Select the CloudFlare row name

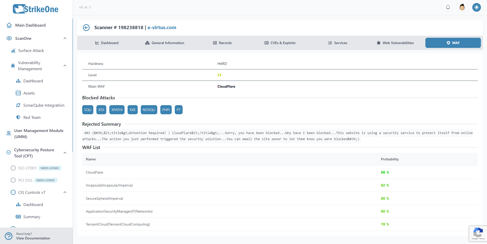click(94, 172)
